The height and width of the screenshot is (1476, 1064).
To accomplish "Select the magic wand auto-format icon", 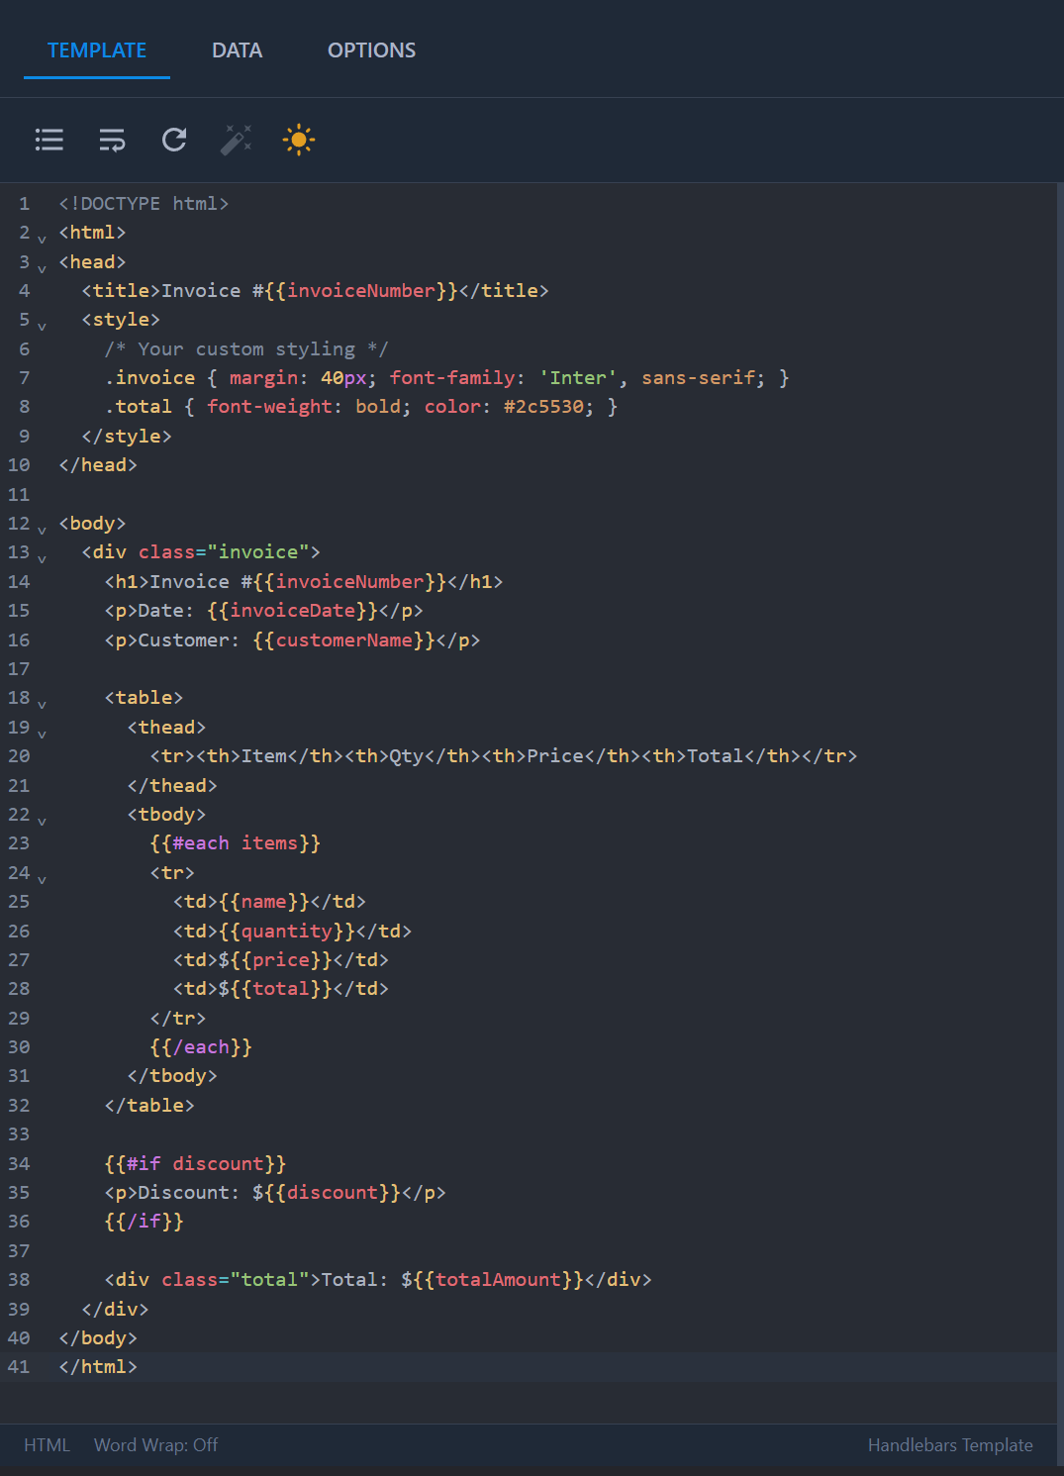I will click(236, 140).
